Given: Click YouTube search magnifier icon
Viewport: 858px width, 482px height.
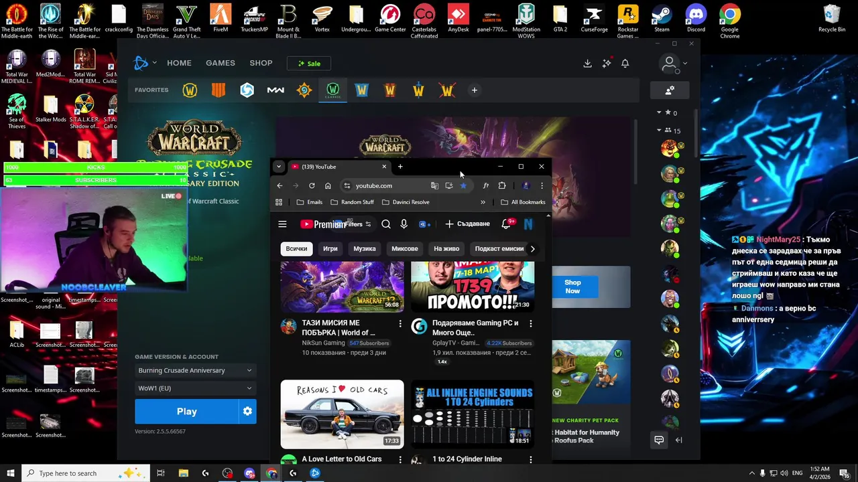Looking at the screenshot, I should coord(386,224).
